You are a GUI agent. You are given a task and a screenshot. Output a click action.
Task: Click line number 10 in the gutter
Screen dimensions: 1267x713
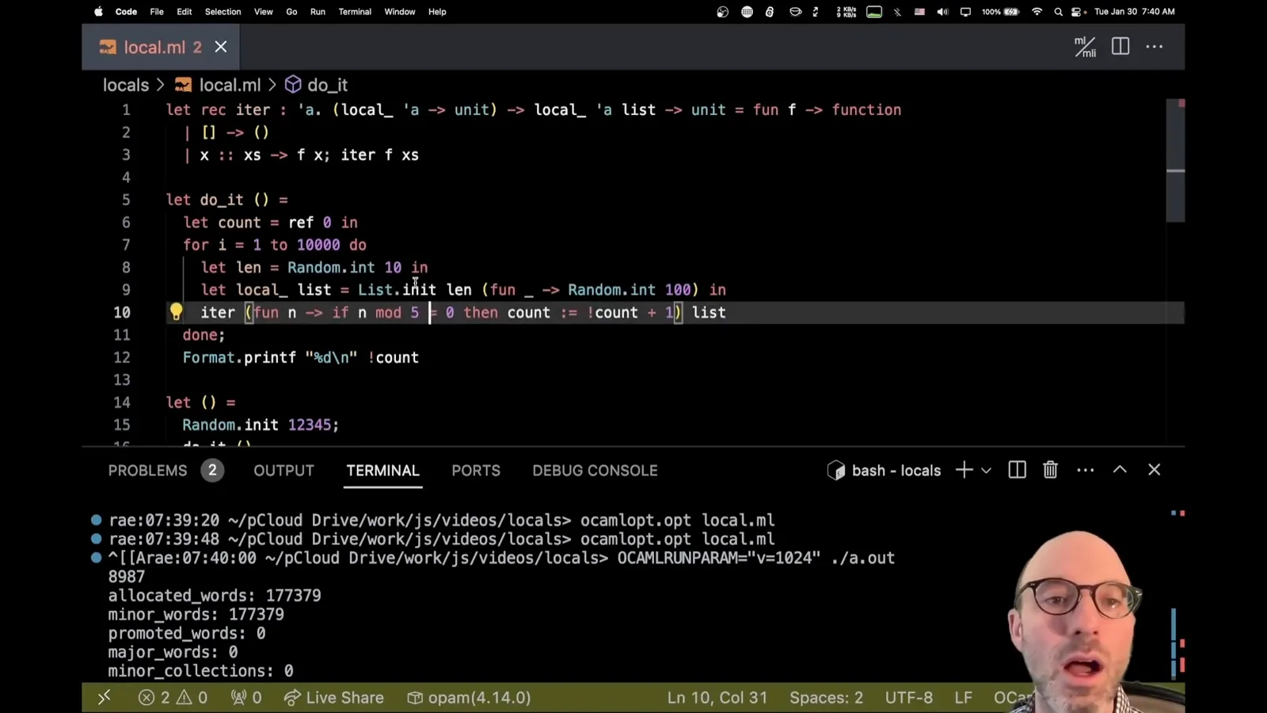tap(121, 312)
